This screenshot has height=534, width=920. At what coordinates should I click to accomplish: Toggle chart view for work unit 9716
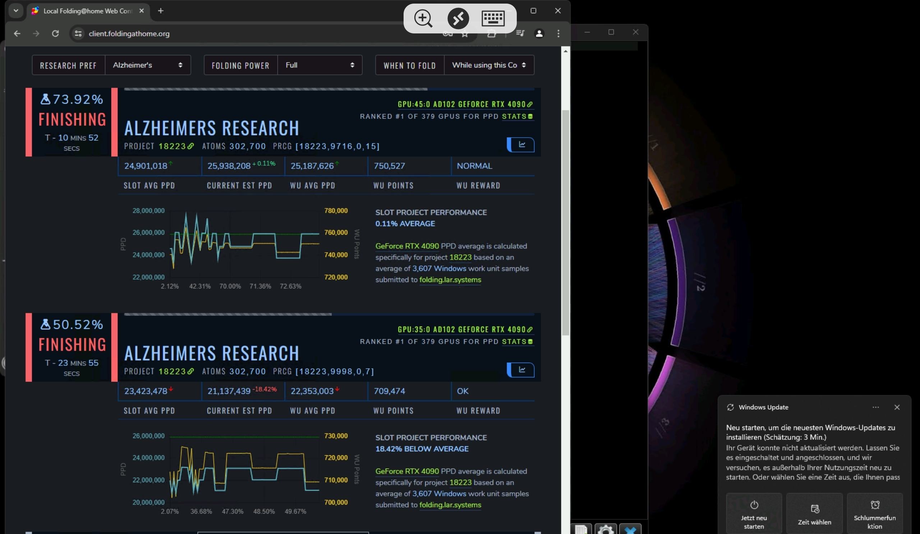(x=521, y=145)
